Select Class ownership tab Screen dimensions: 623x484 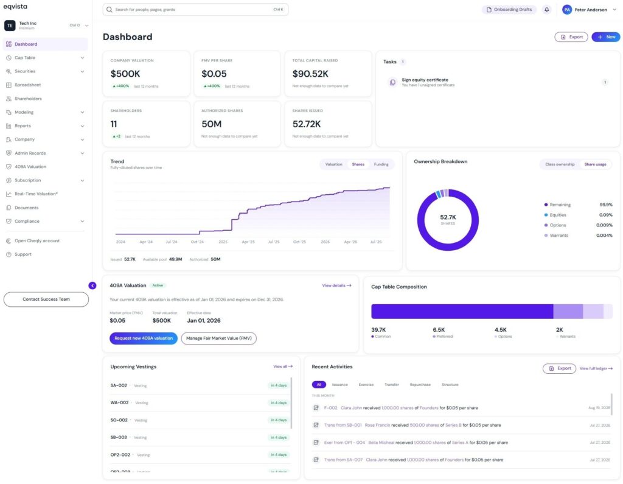pos(560,164)
